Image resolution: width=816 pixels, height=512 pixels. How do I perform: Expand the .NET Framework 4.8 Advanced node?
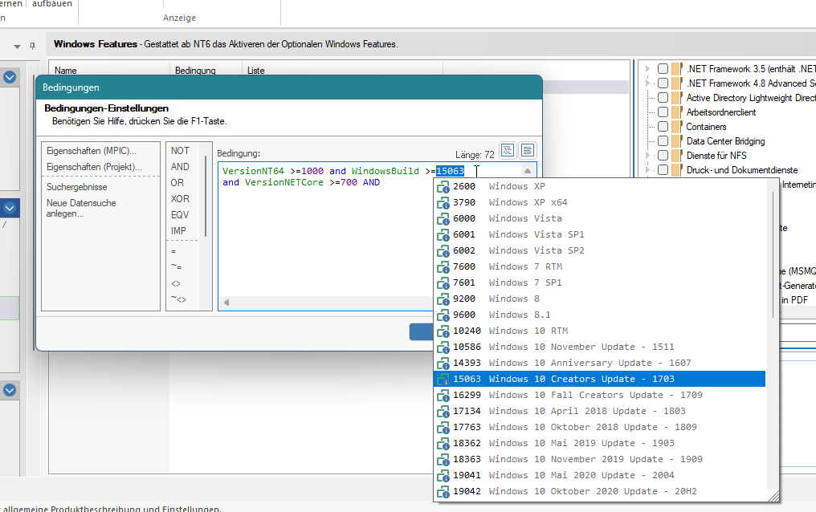pyautogui.click(x=647, y=83)
